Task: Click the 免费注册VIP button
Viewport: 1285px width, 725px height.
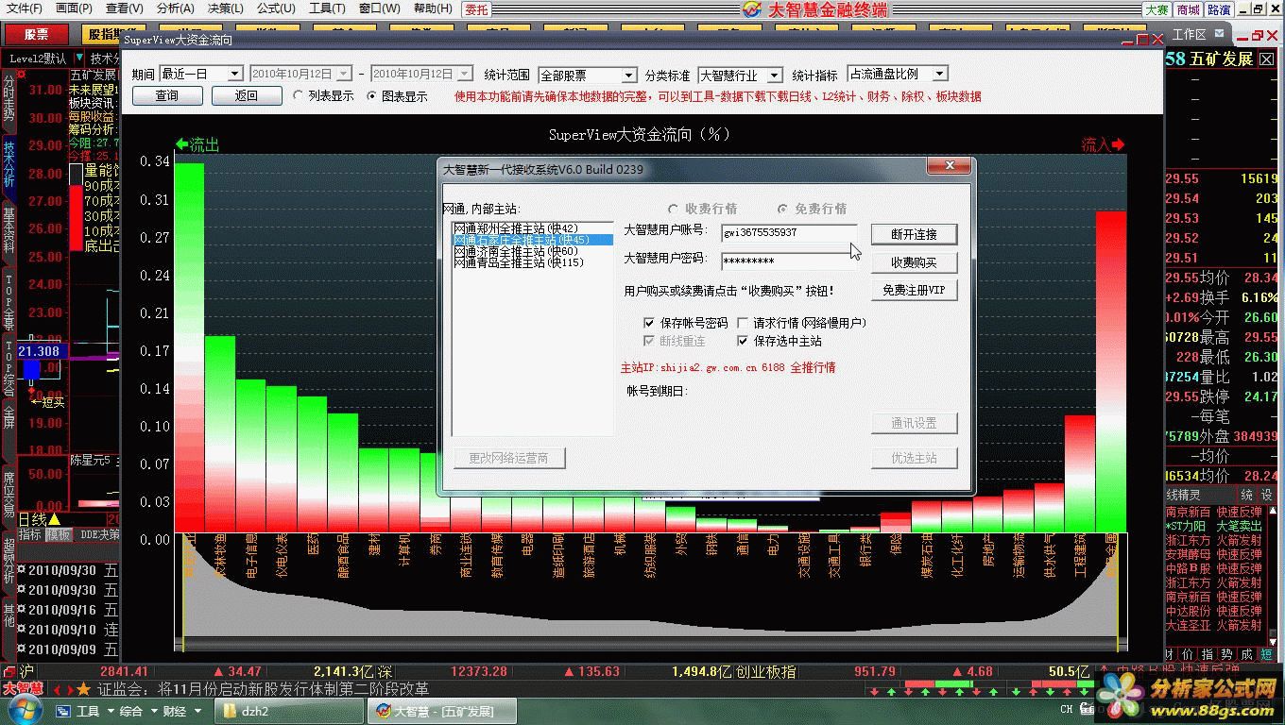Action: pyautogui.click(x=914, y=291)
